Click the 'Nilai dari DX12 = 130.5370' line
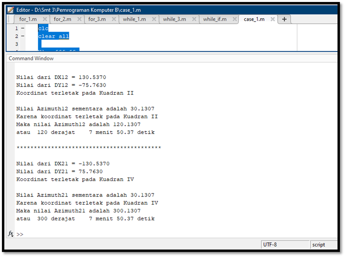Viewport: 345px width, 257px height. click(61, 77)
